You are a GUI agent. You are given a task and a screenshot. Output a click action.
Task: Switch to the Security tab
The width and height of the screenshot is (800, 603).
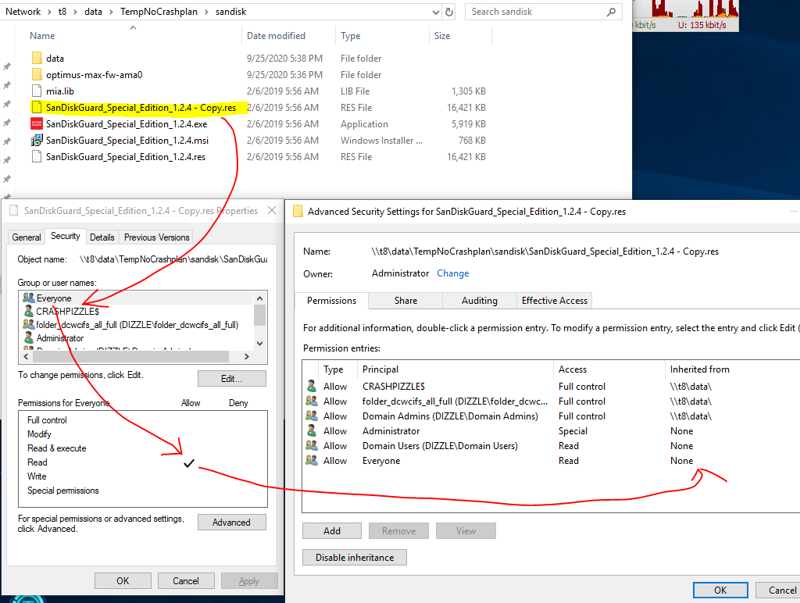66,236
